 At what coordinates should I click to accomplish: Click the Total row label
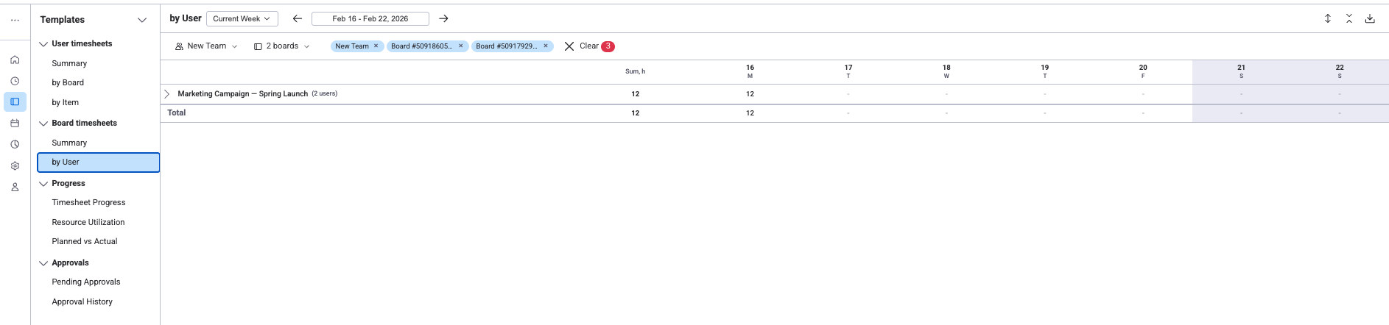click(177, 113)
